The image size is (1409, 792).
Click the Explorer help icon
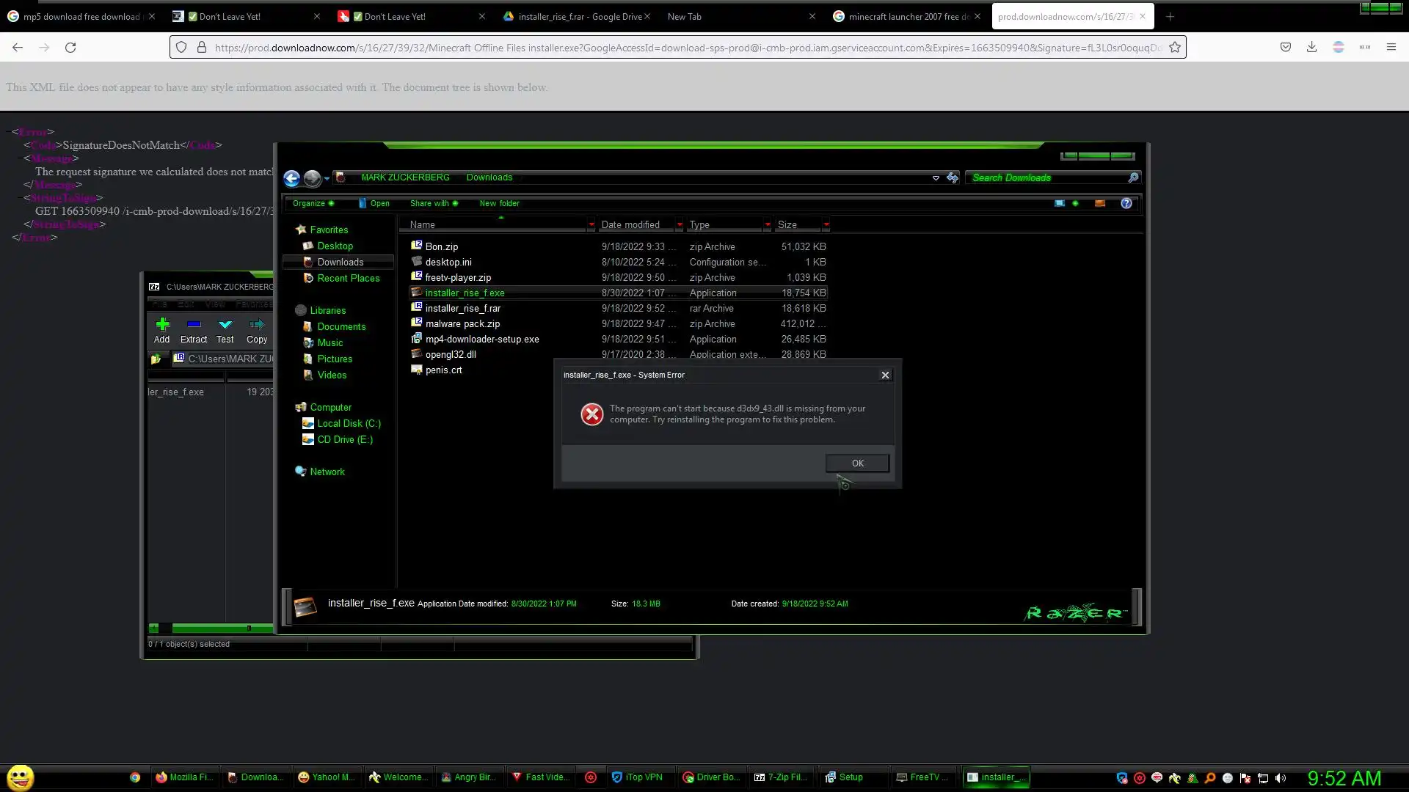[1126, 203]
